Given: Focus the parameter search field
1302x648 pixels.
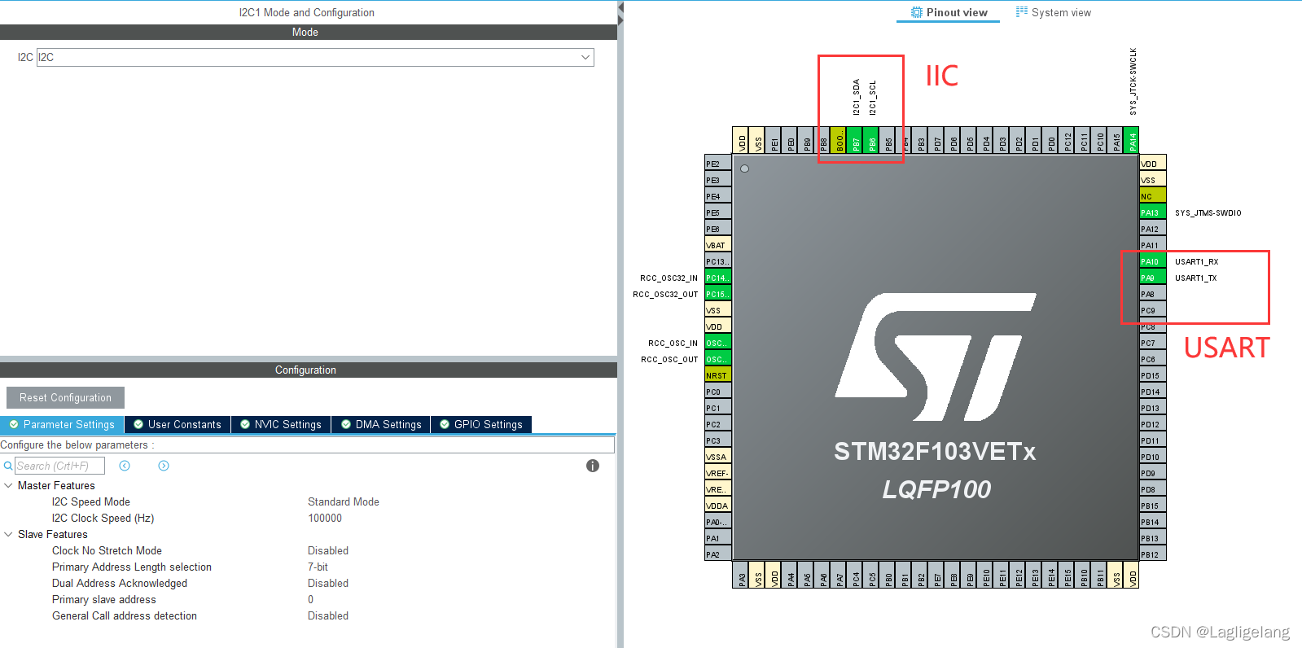Looking at the screenshot, I should [59, 466].
